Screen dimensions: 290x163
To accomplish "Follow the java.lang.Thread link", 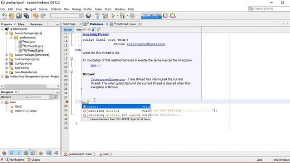I will pos(96,34).
